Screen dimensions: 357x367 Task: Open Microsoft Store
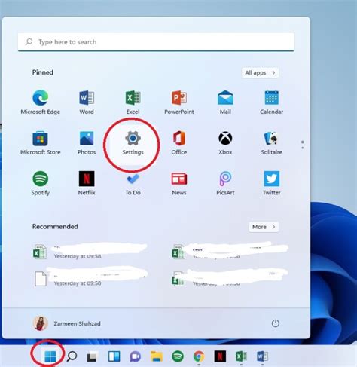pyautogui.click(x=40, y=142)
